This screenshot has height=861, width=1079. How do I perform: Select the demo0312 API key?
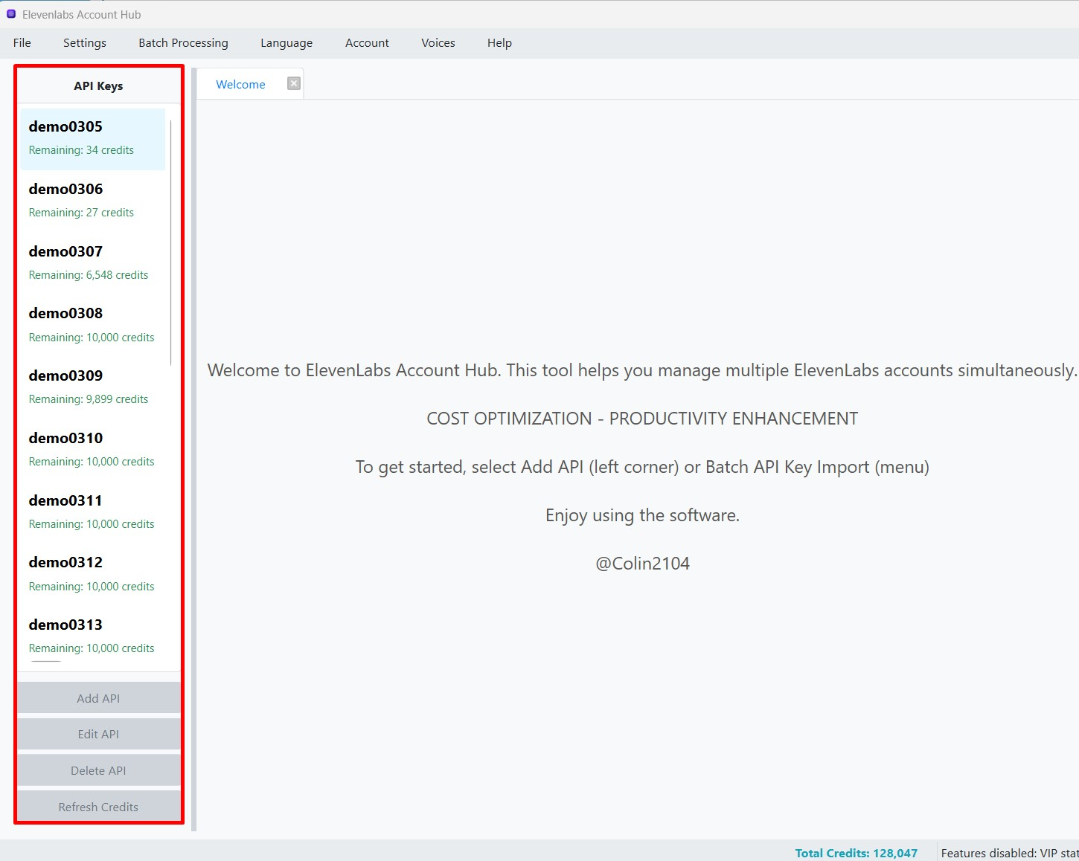click(x=92, y=574)
